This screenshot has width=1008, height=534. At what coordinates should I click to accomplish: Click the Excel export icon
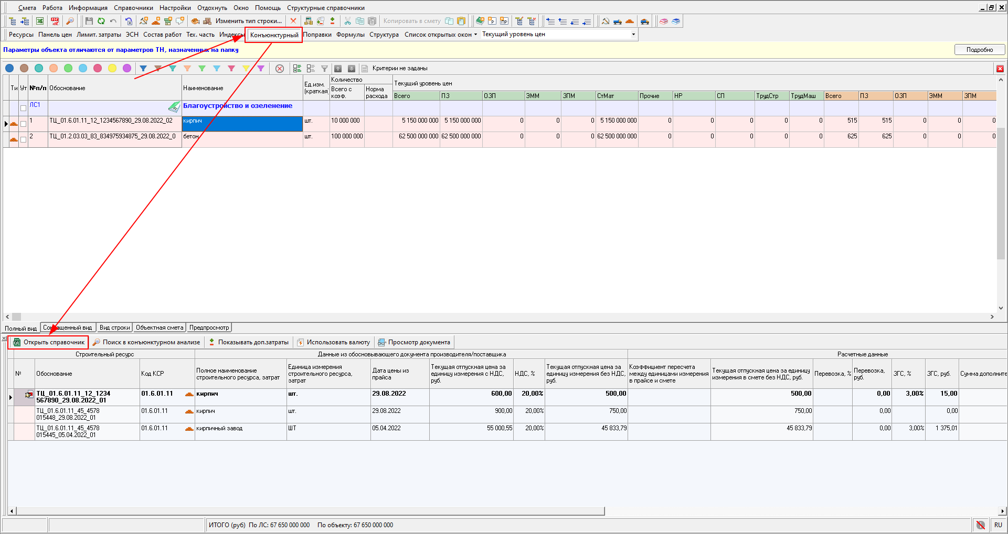coord(40,21)
